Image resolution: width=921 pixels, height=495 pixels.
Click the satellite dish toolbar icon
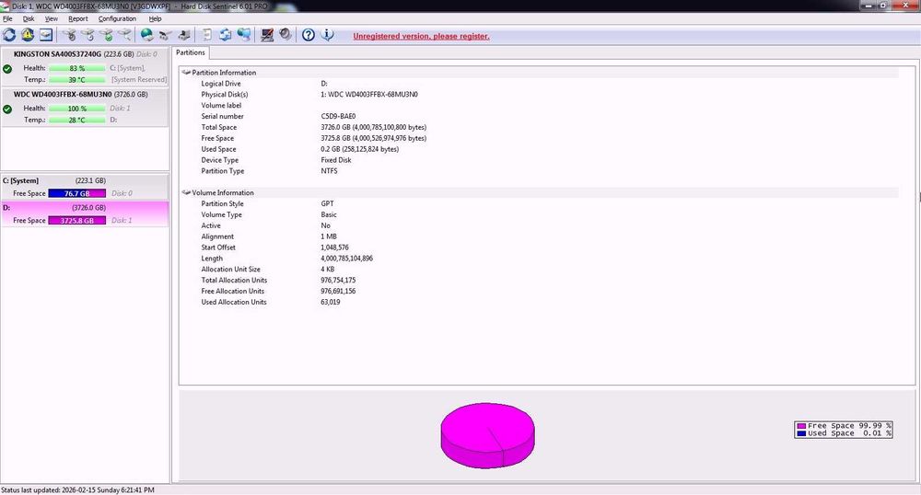click(x=166, y=35)
